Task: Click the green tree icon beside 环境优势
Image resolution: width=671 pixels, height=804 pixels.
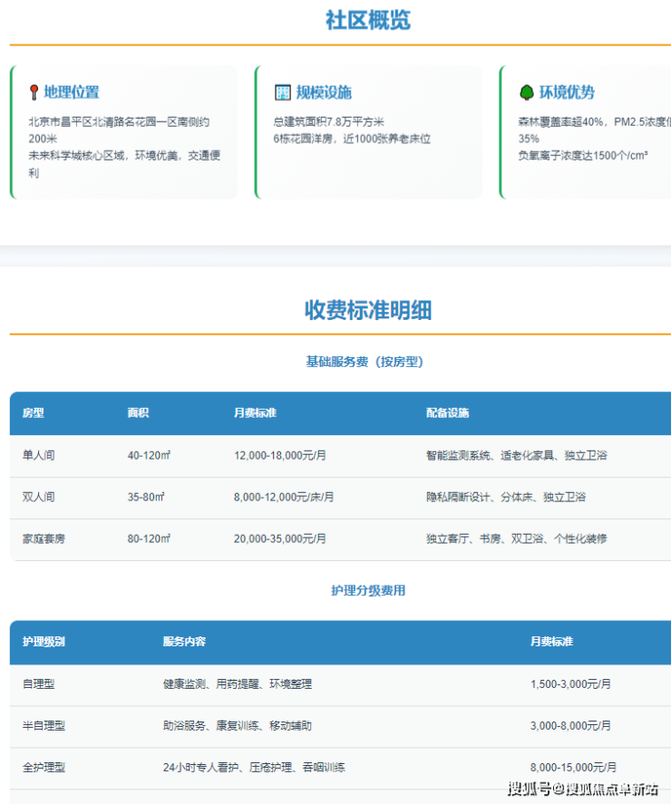Action: coord(526,92)
